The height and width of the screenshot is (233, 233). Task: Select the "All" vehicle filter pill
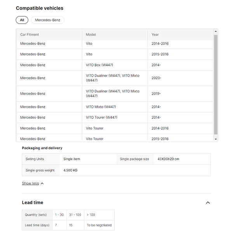22,20
